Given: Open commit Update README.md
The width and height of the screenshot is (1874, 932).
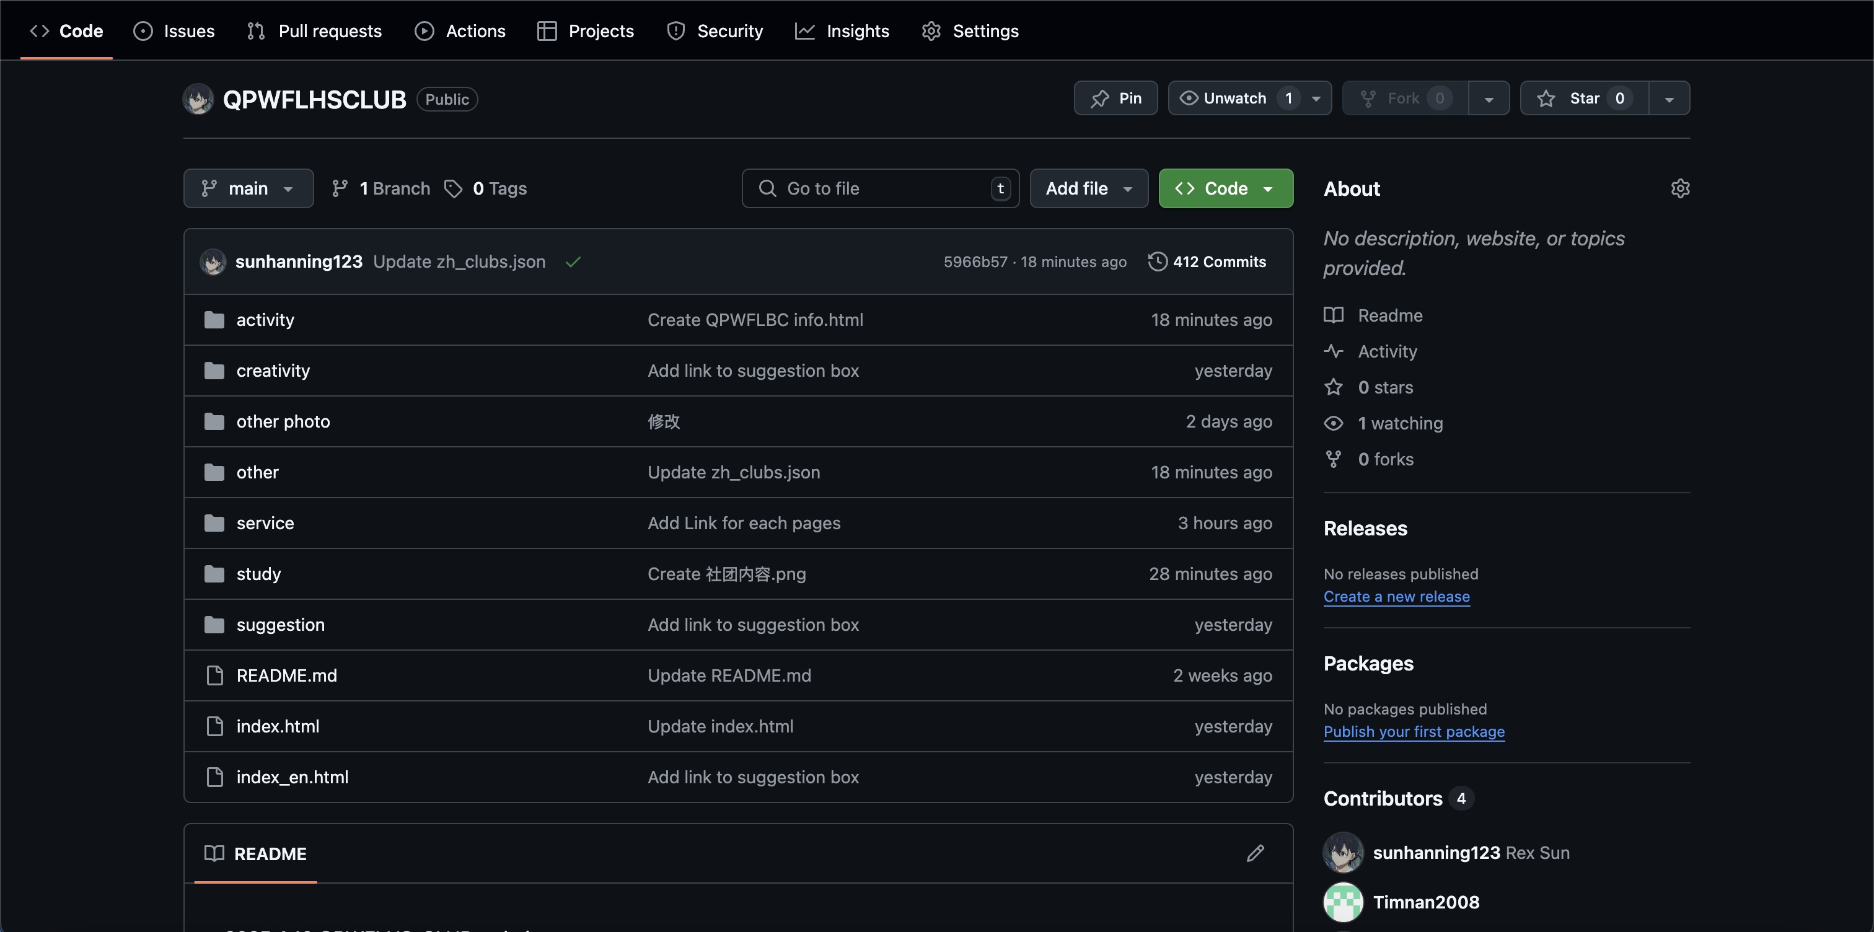Looking at the screenshot, I should pyautogui.click(x=729, y=676).
